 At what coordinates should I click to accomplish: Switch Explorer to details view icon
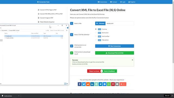pos(65,84)
